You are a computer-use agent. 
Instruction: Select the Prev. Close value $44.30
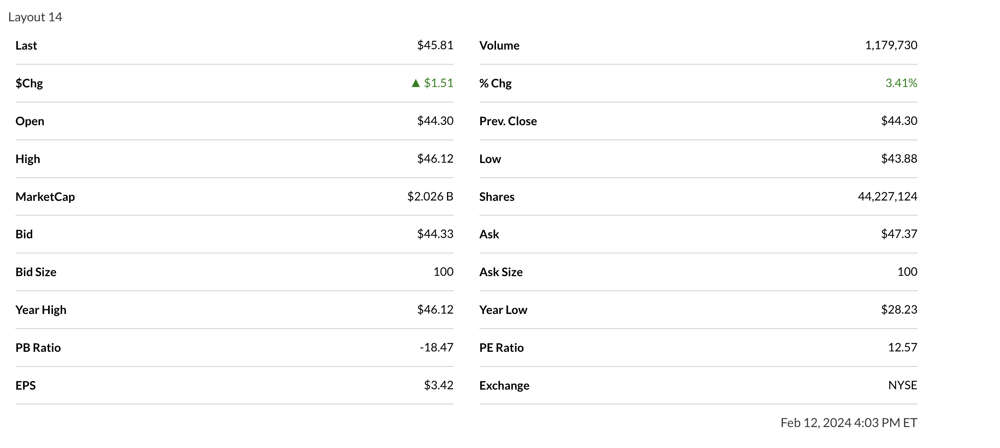click(x=899, y=121)
